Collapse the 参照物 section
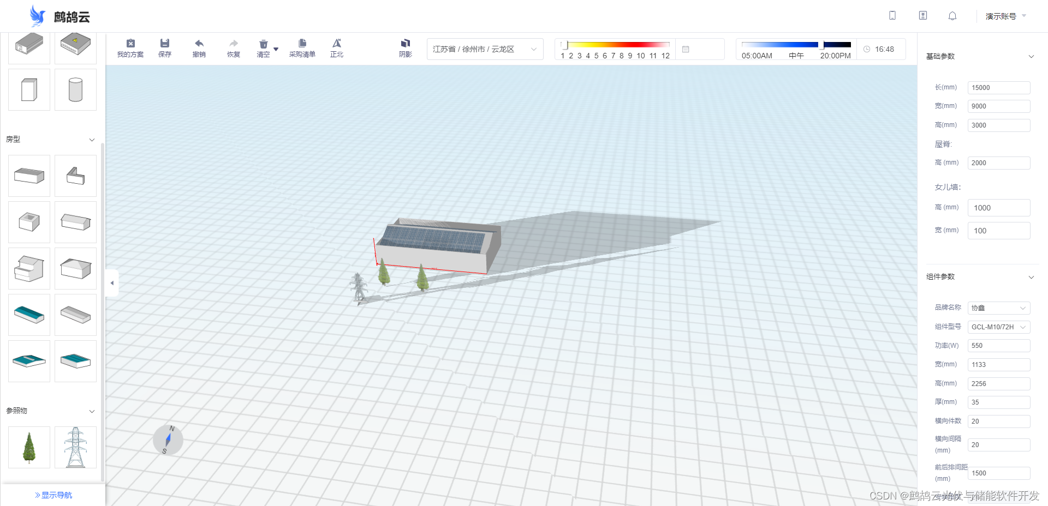 coord(92,411)
